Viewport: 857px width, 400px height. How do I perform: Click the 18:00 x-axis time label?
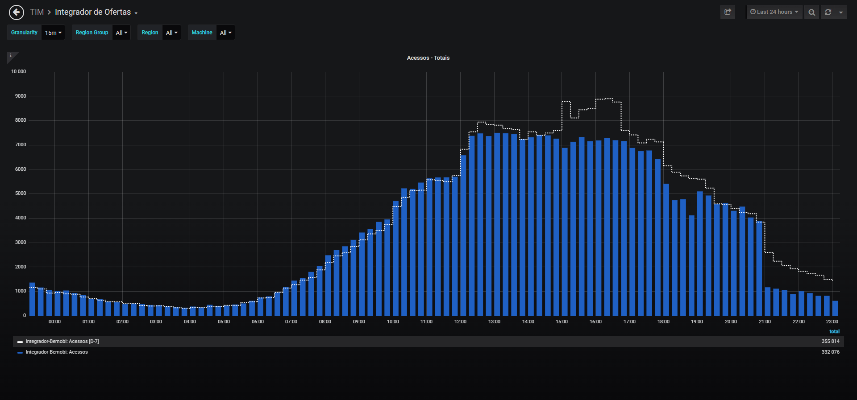[663, 322]
